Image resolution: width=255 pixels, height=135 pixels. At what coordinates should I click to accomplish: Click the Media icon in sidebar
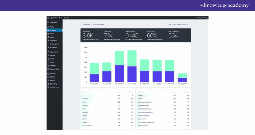coord(48,34)
